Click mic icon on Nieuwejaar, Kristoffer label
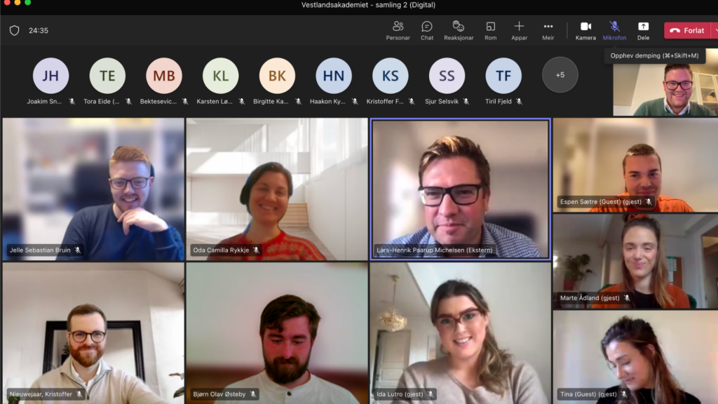Image resolution: width=718 pixels, height=404 pixels. coord(79,394)
